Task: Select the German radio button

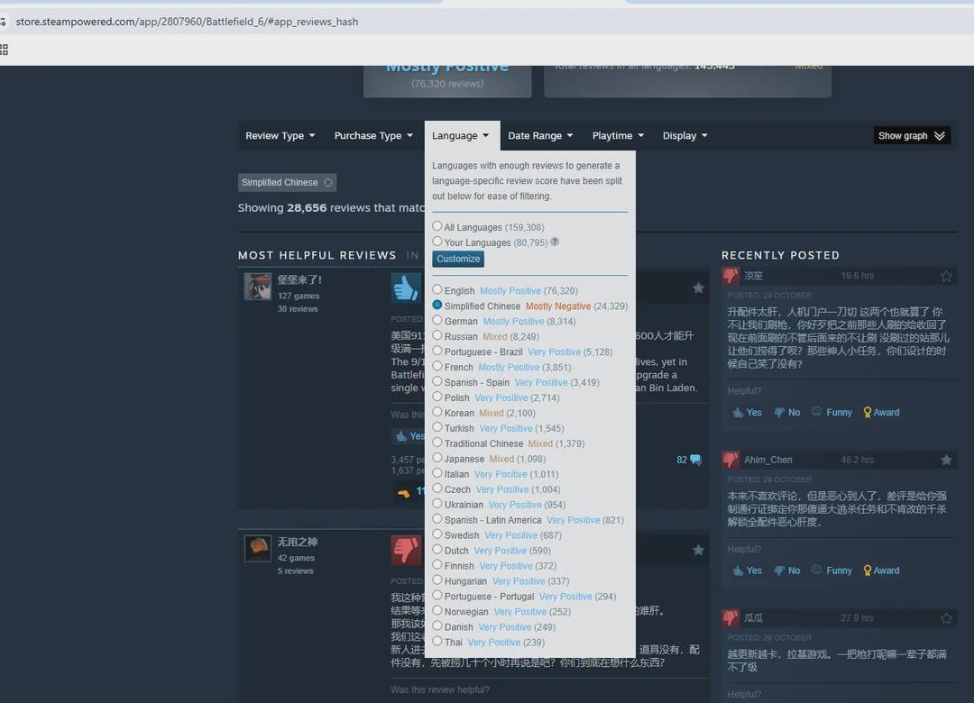Action: (437, 320)
